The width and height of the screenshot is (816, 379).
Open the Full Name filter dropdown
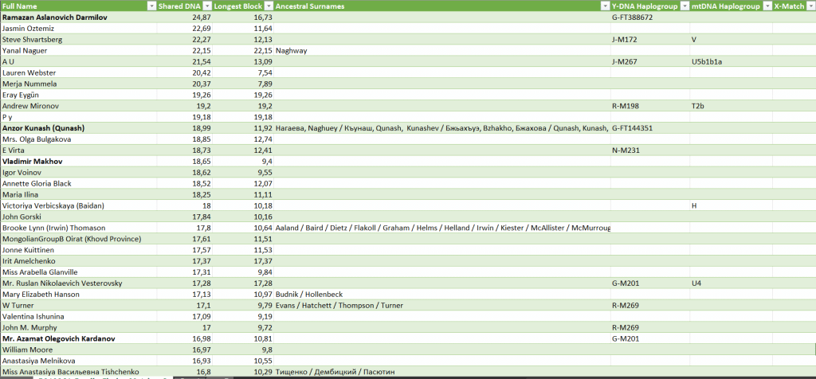tap(152, 6)
